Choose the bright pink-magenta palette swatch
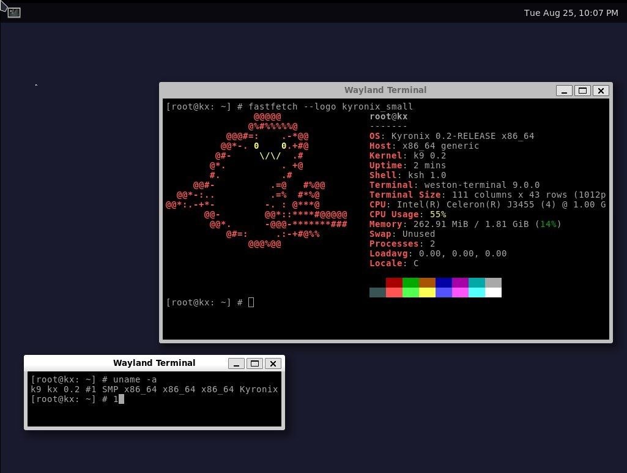This screenshot has height=473, width=627. [x=460, y=292]
